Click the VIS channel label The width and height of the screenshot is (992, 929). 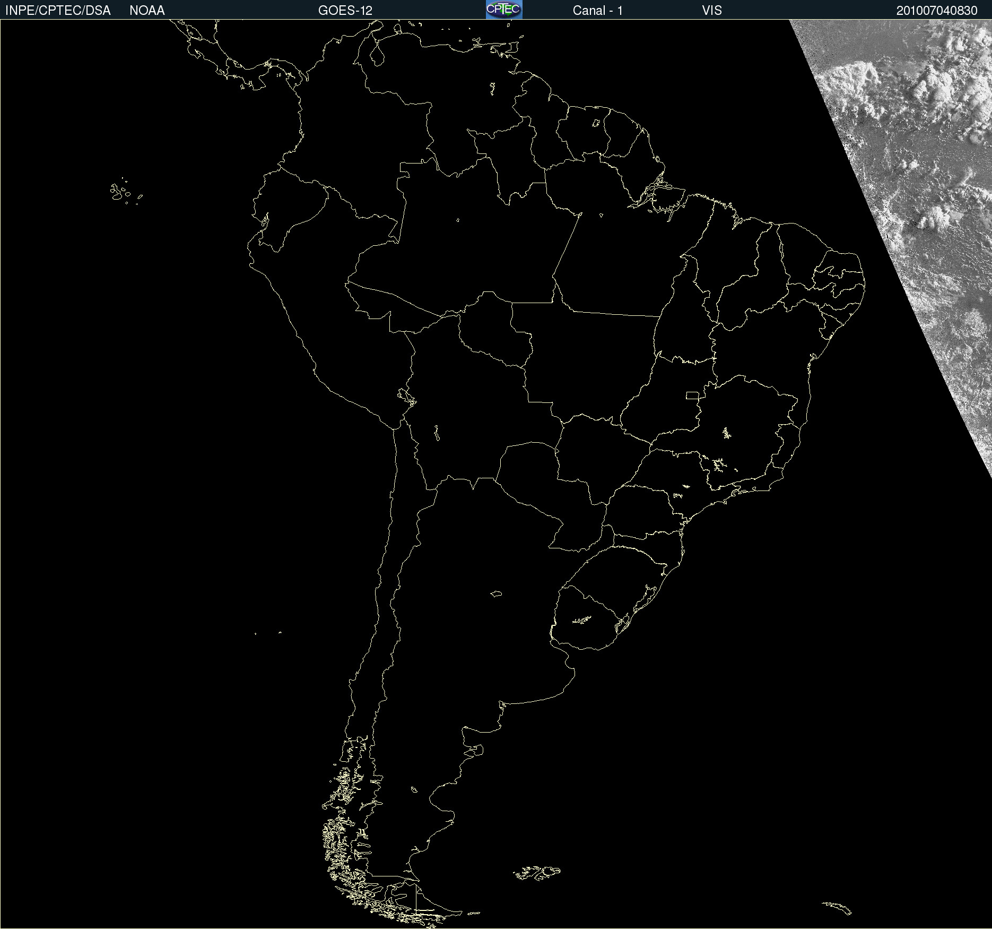712,11
